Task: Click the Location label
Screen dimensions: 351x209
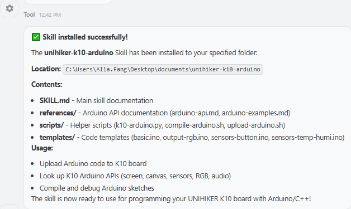Action: pyautogui.click(x=46, y=69)
